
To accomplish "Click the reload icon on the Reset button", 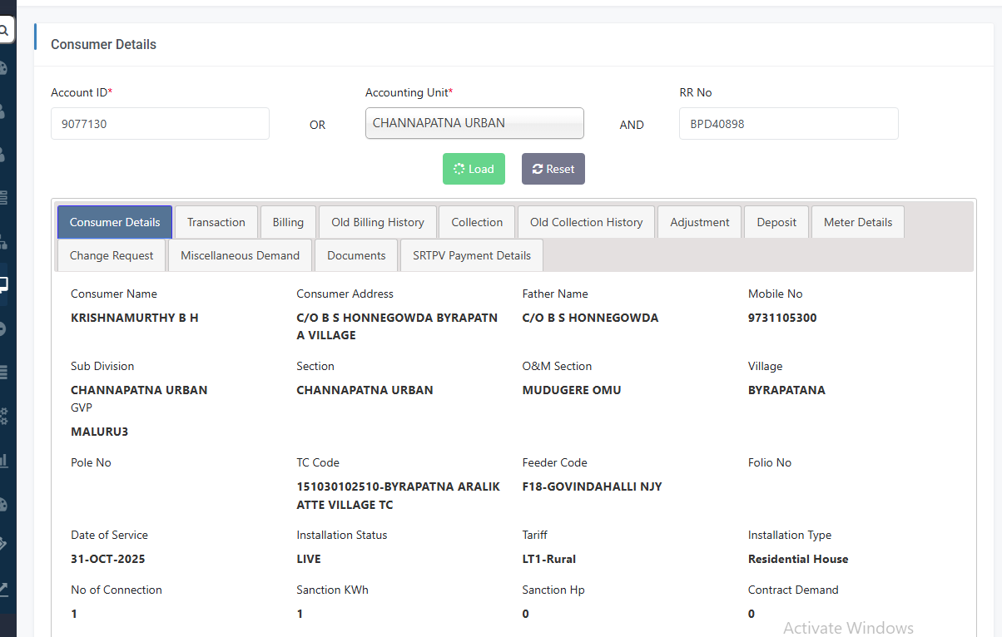I will [x=538, y=169].
